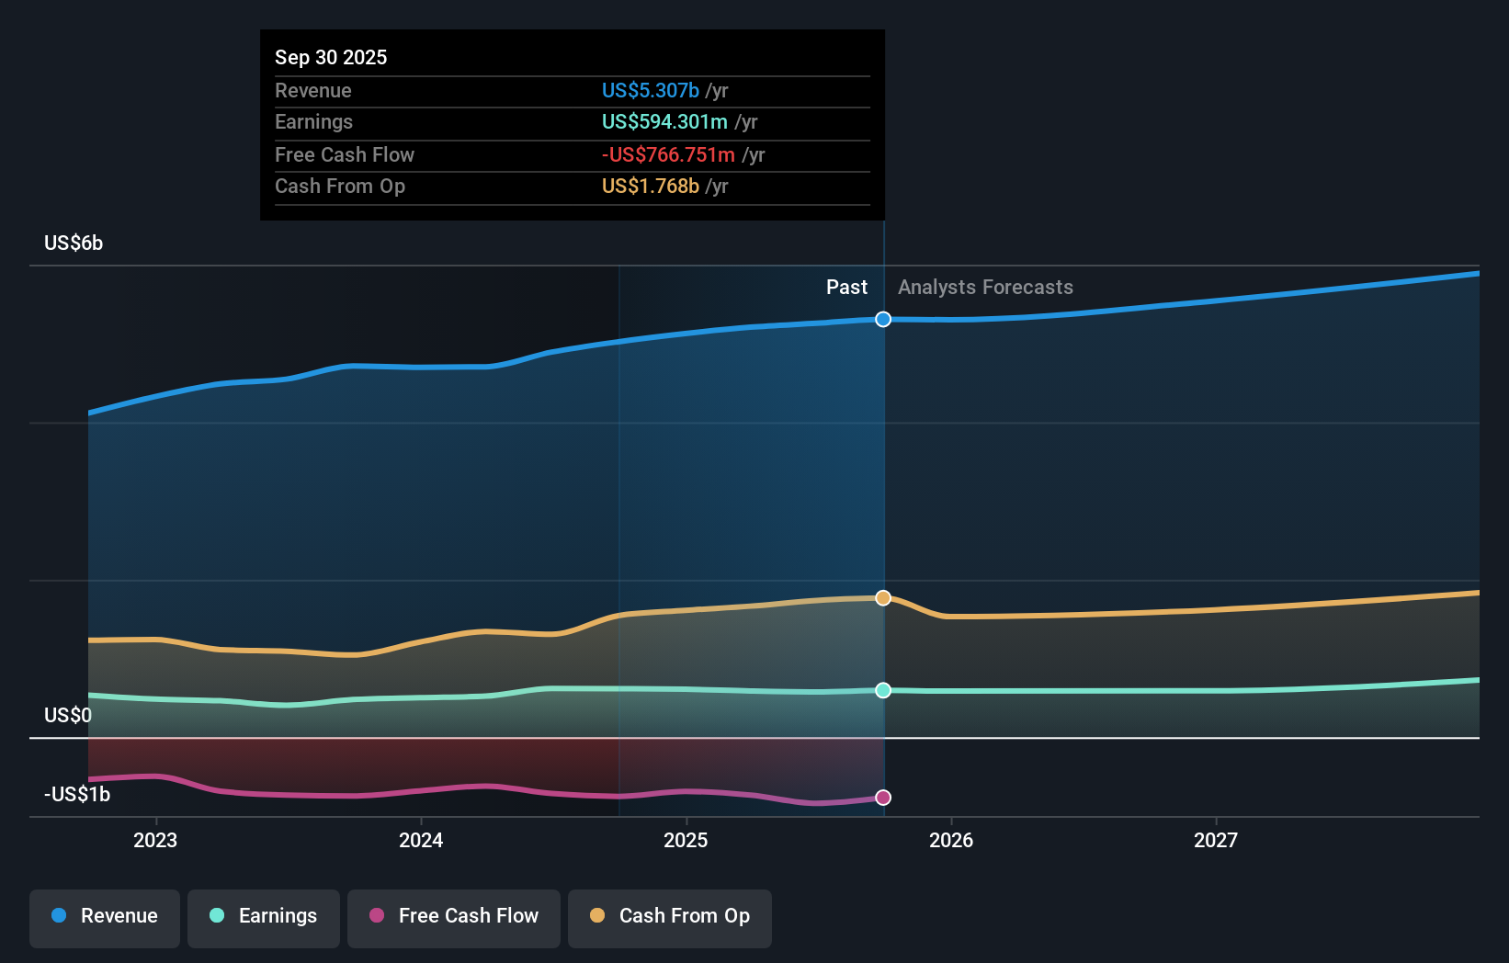
Task: Click the Revenue data point marker on the chart
Action: [883, 320]
